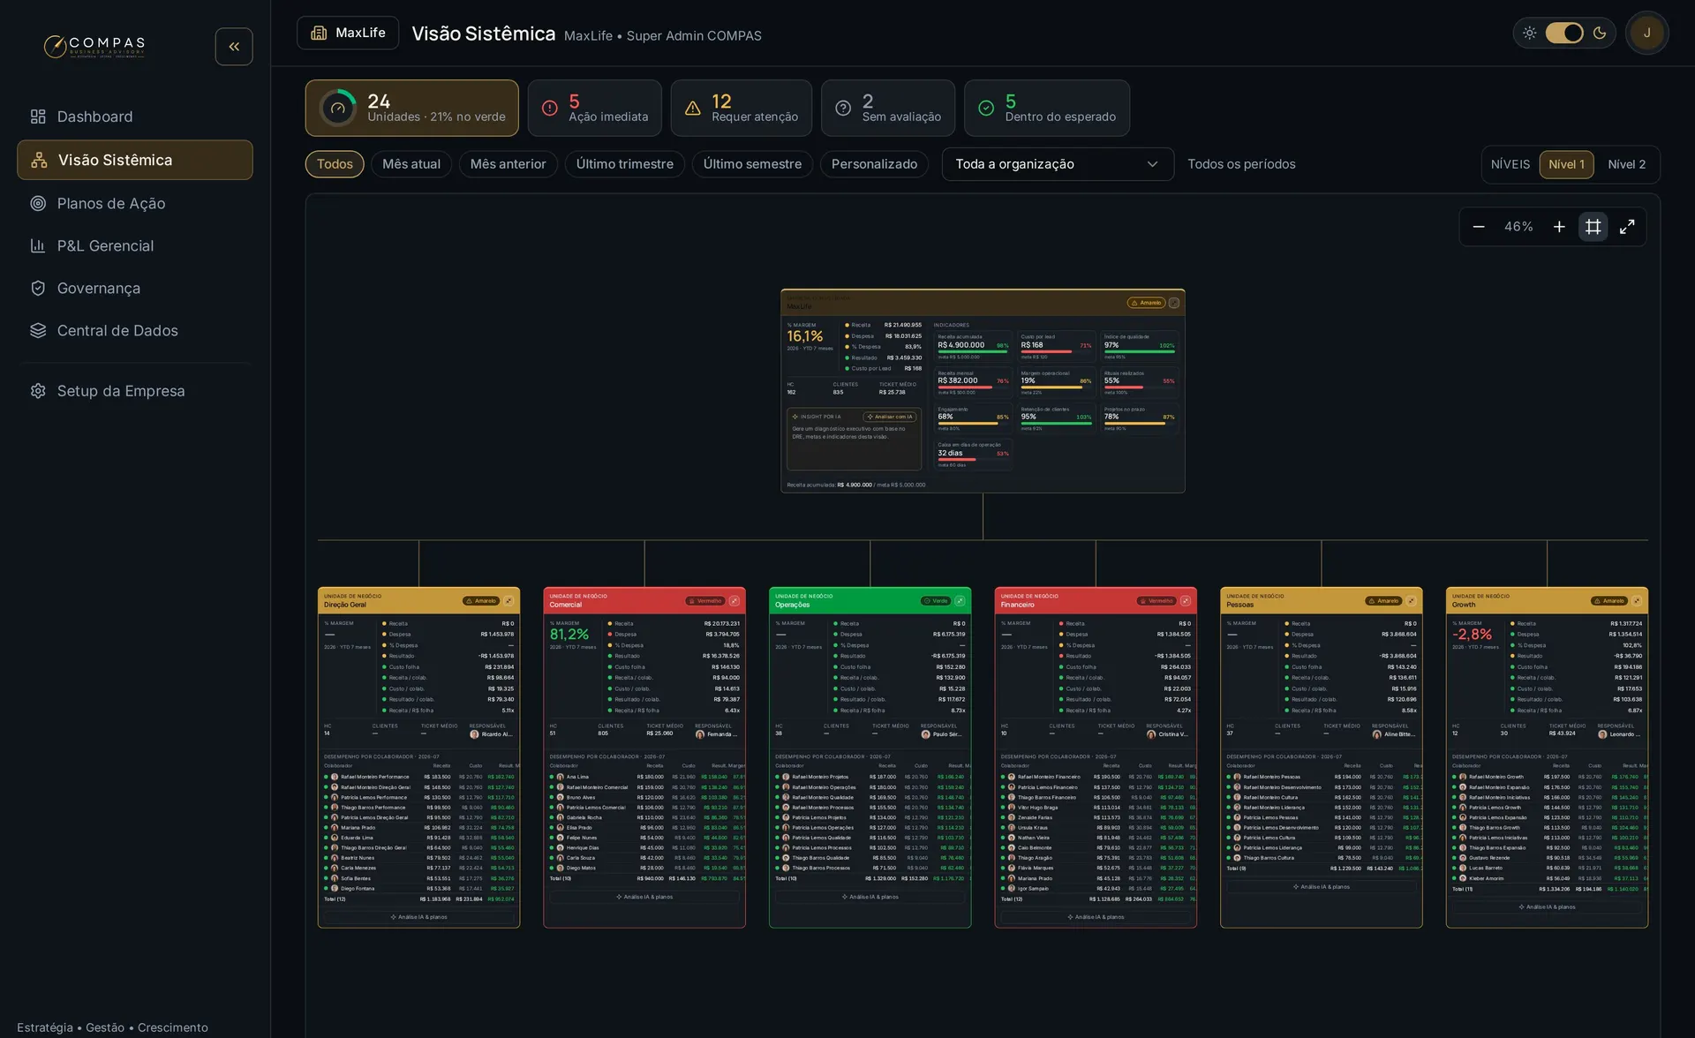Toggle the light/dark theme switch
The image size is (1695, 1038).
tap(1564, 33)
